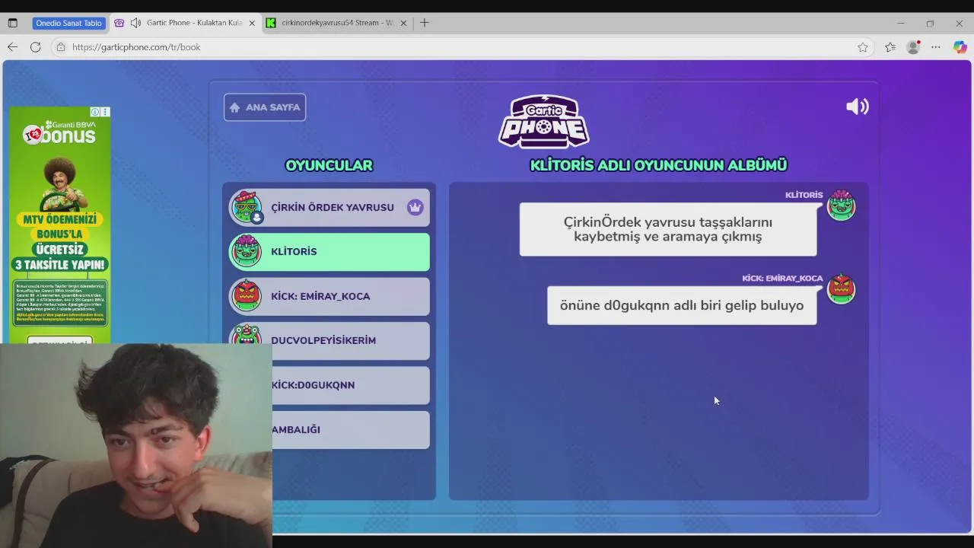The height and width of the screenshot is (548, 974).
Task: Click EMİRAY_KOCA's red monster avatar in list
Action: pos(247,296)
